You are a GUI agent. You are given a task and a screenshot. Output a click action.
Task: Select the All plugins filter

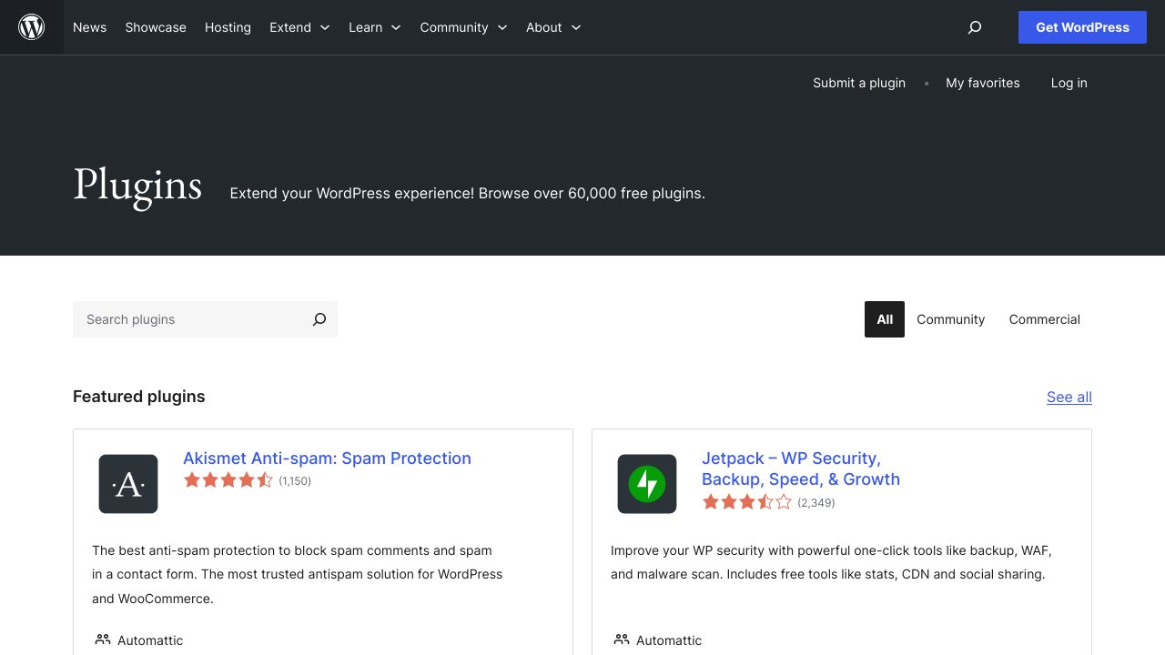[x=884, y=319]
